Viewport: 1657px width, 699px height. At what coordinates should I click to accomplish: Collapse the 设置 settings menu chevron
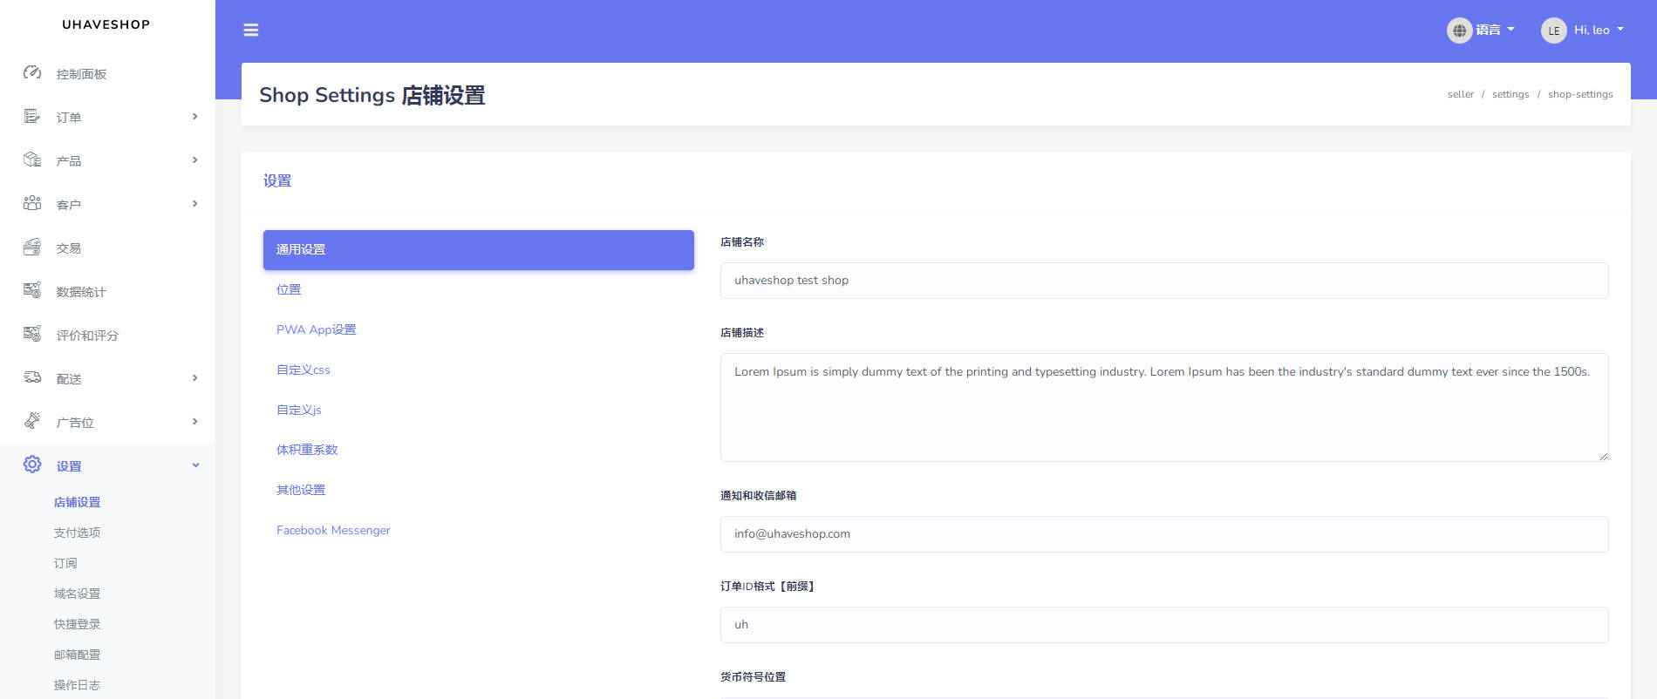point(195,465)
